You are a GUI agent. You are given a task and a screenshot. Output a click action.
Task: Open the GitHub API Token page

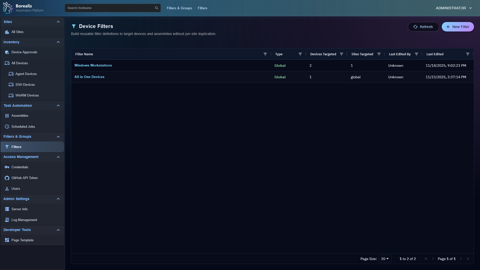point(24,178)
